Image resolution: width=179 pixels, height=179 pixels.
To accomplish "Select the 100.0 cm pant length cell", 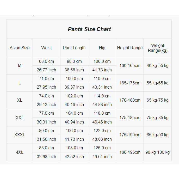I will point(74,79).
